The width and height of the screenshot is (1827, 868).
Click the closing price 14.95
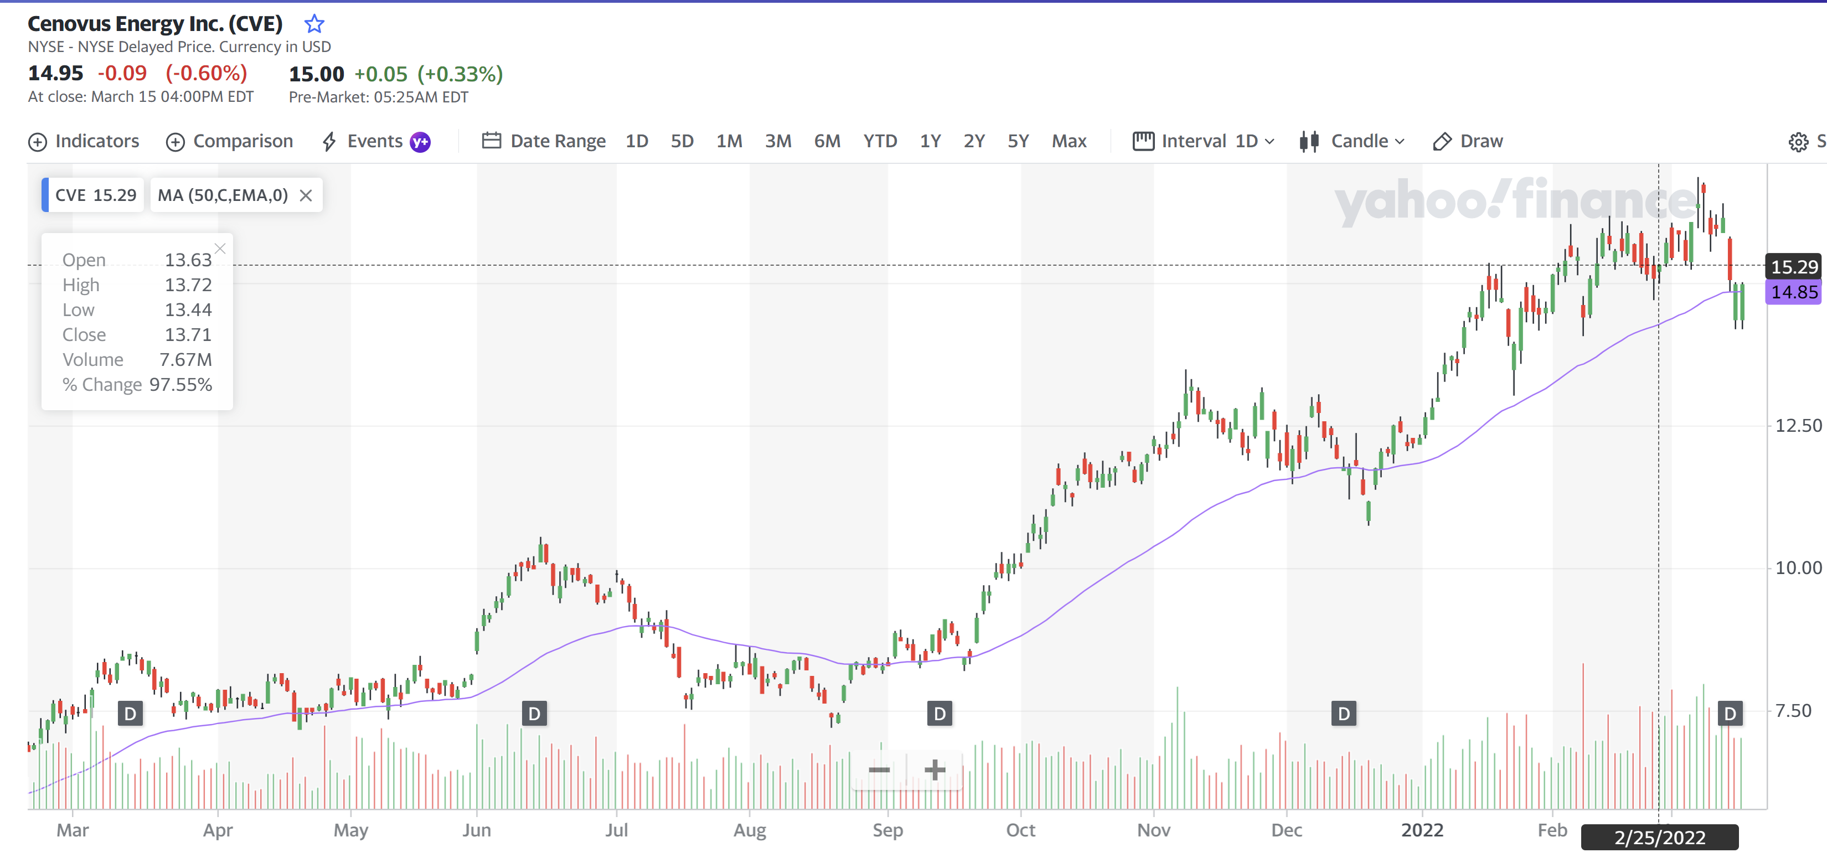(x=55, y=73)
